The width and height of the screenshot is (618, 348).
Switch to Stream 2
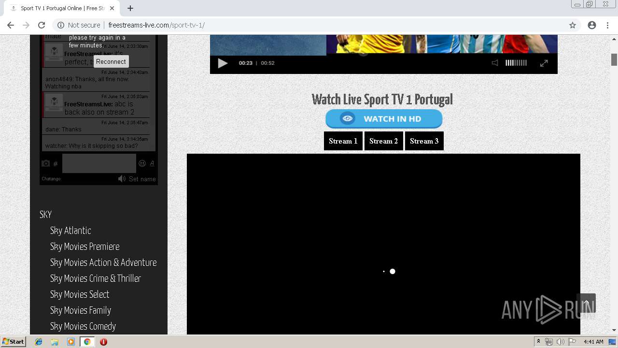[x=384, y=141]
